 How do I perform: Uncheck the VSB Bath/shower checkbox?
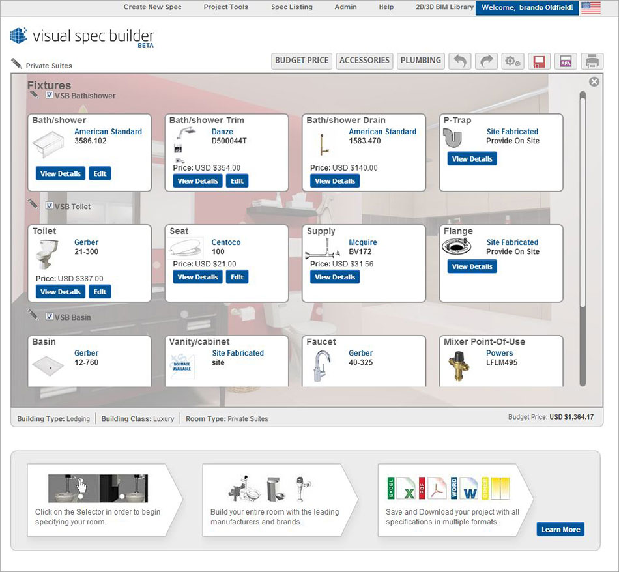[50, 94]
